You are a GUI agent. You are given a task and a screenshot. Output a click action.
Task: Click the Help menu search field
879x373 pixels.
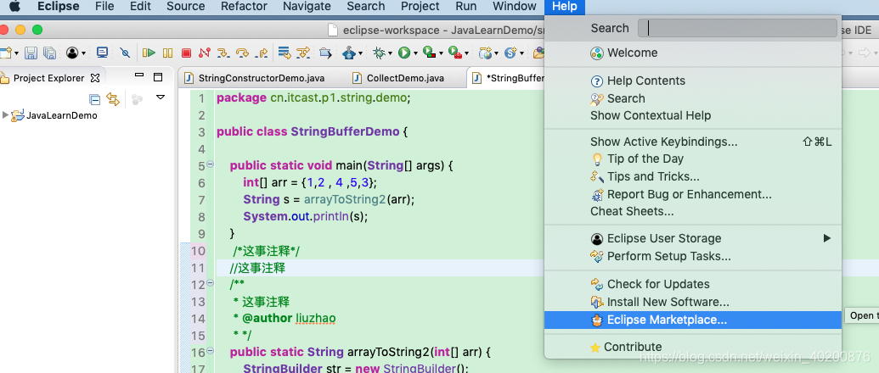(x=737, y=28)
